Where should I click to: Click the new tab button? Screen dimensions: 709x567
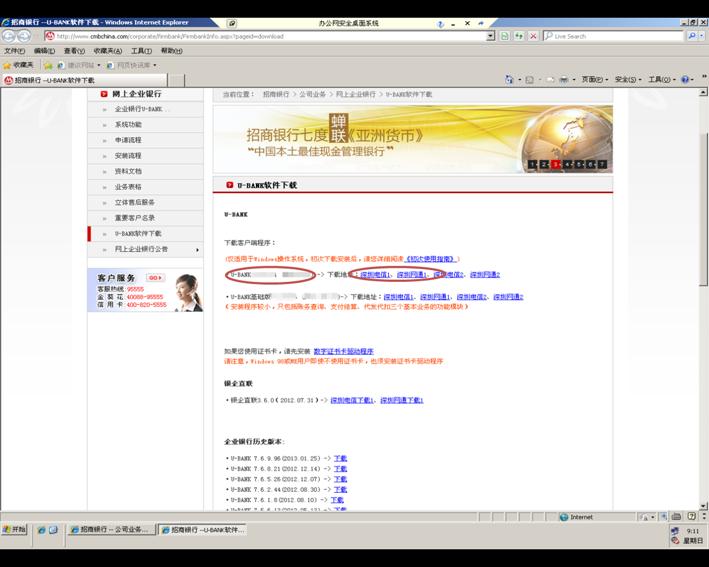[x=176, y=80]
